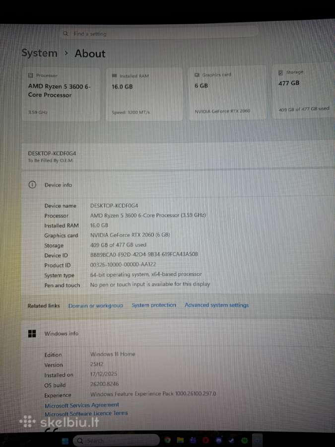Collapse the Windows info section

[x=178, y=333]
